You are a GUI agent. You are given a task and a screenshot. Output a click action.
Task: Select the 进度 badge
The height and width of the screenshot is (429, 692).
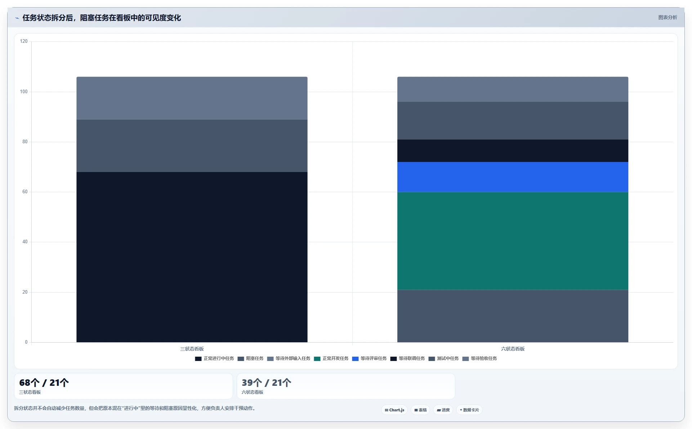pos(443,410)
